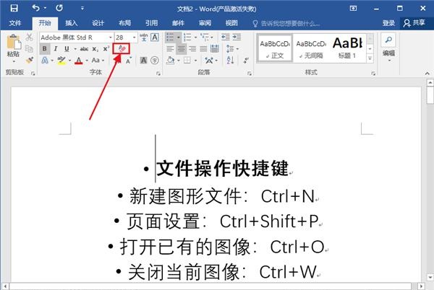Toggle Bold formatting button
The image size is (434, 290).
coord(45,49)
